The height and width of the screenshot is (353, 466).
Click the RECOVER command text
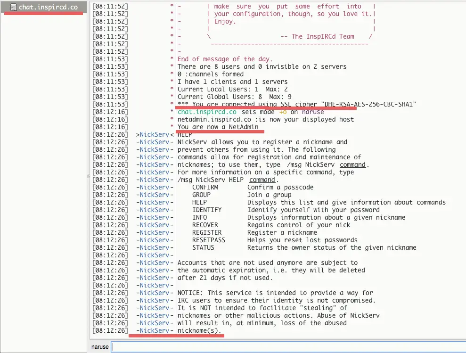coord(205,225)
